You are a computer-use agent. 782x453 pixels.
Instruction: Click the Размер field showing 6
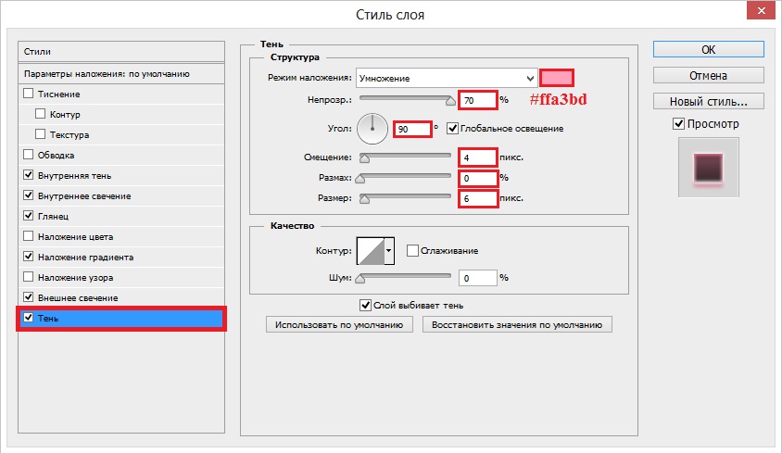478,198
